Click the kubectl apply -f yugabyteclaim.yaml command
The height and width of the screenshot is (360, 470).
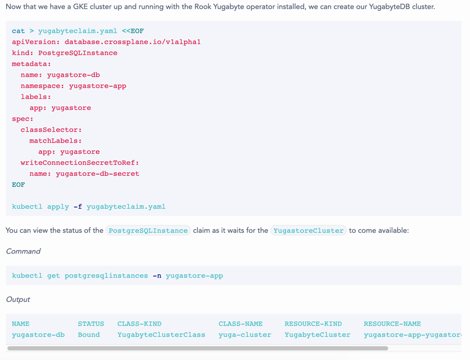(x=89, y=207)
